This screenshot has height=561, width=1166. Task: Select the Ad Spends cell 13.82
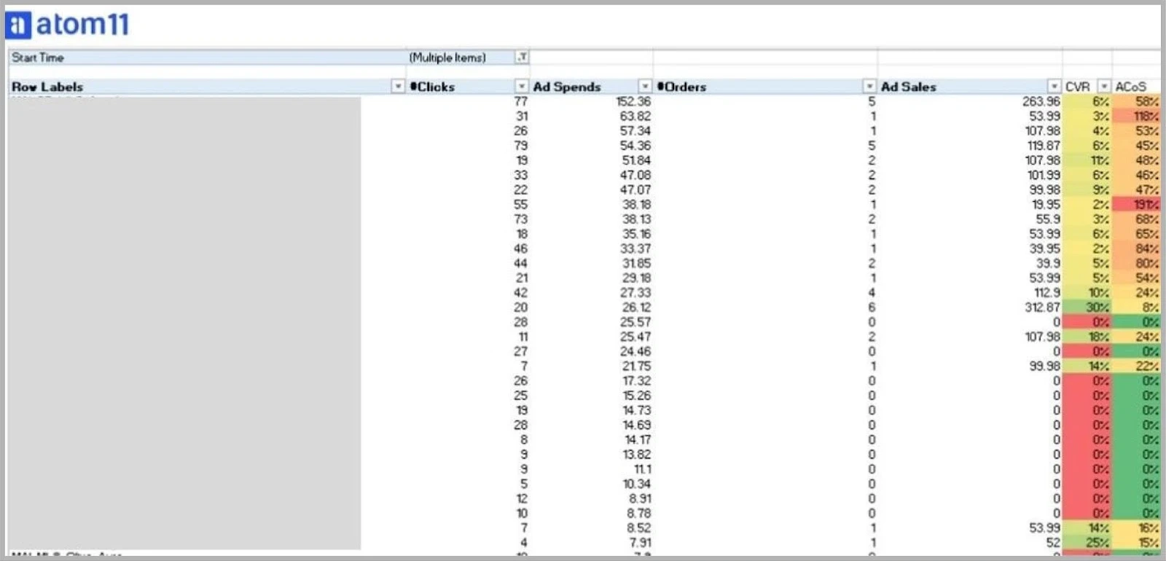636,455
